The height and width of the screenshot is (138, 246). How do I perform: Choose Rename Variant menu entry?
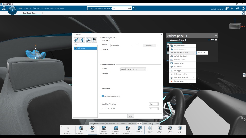[182, 60]
